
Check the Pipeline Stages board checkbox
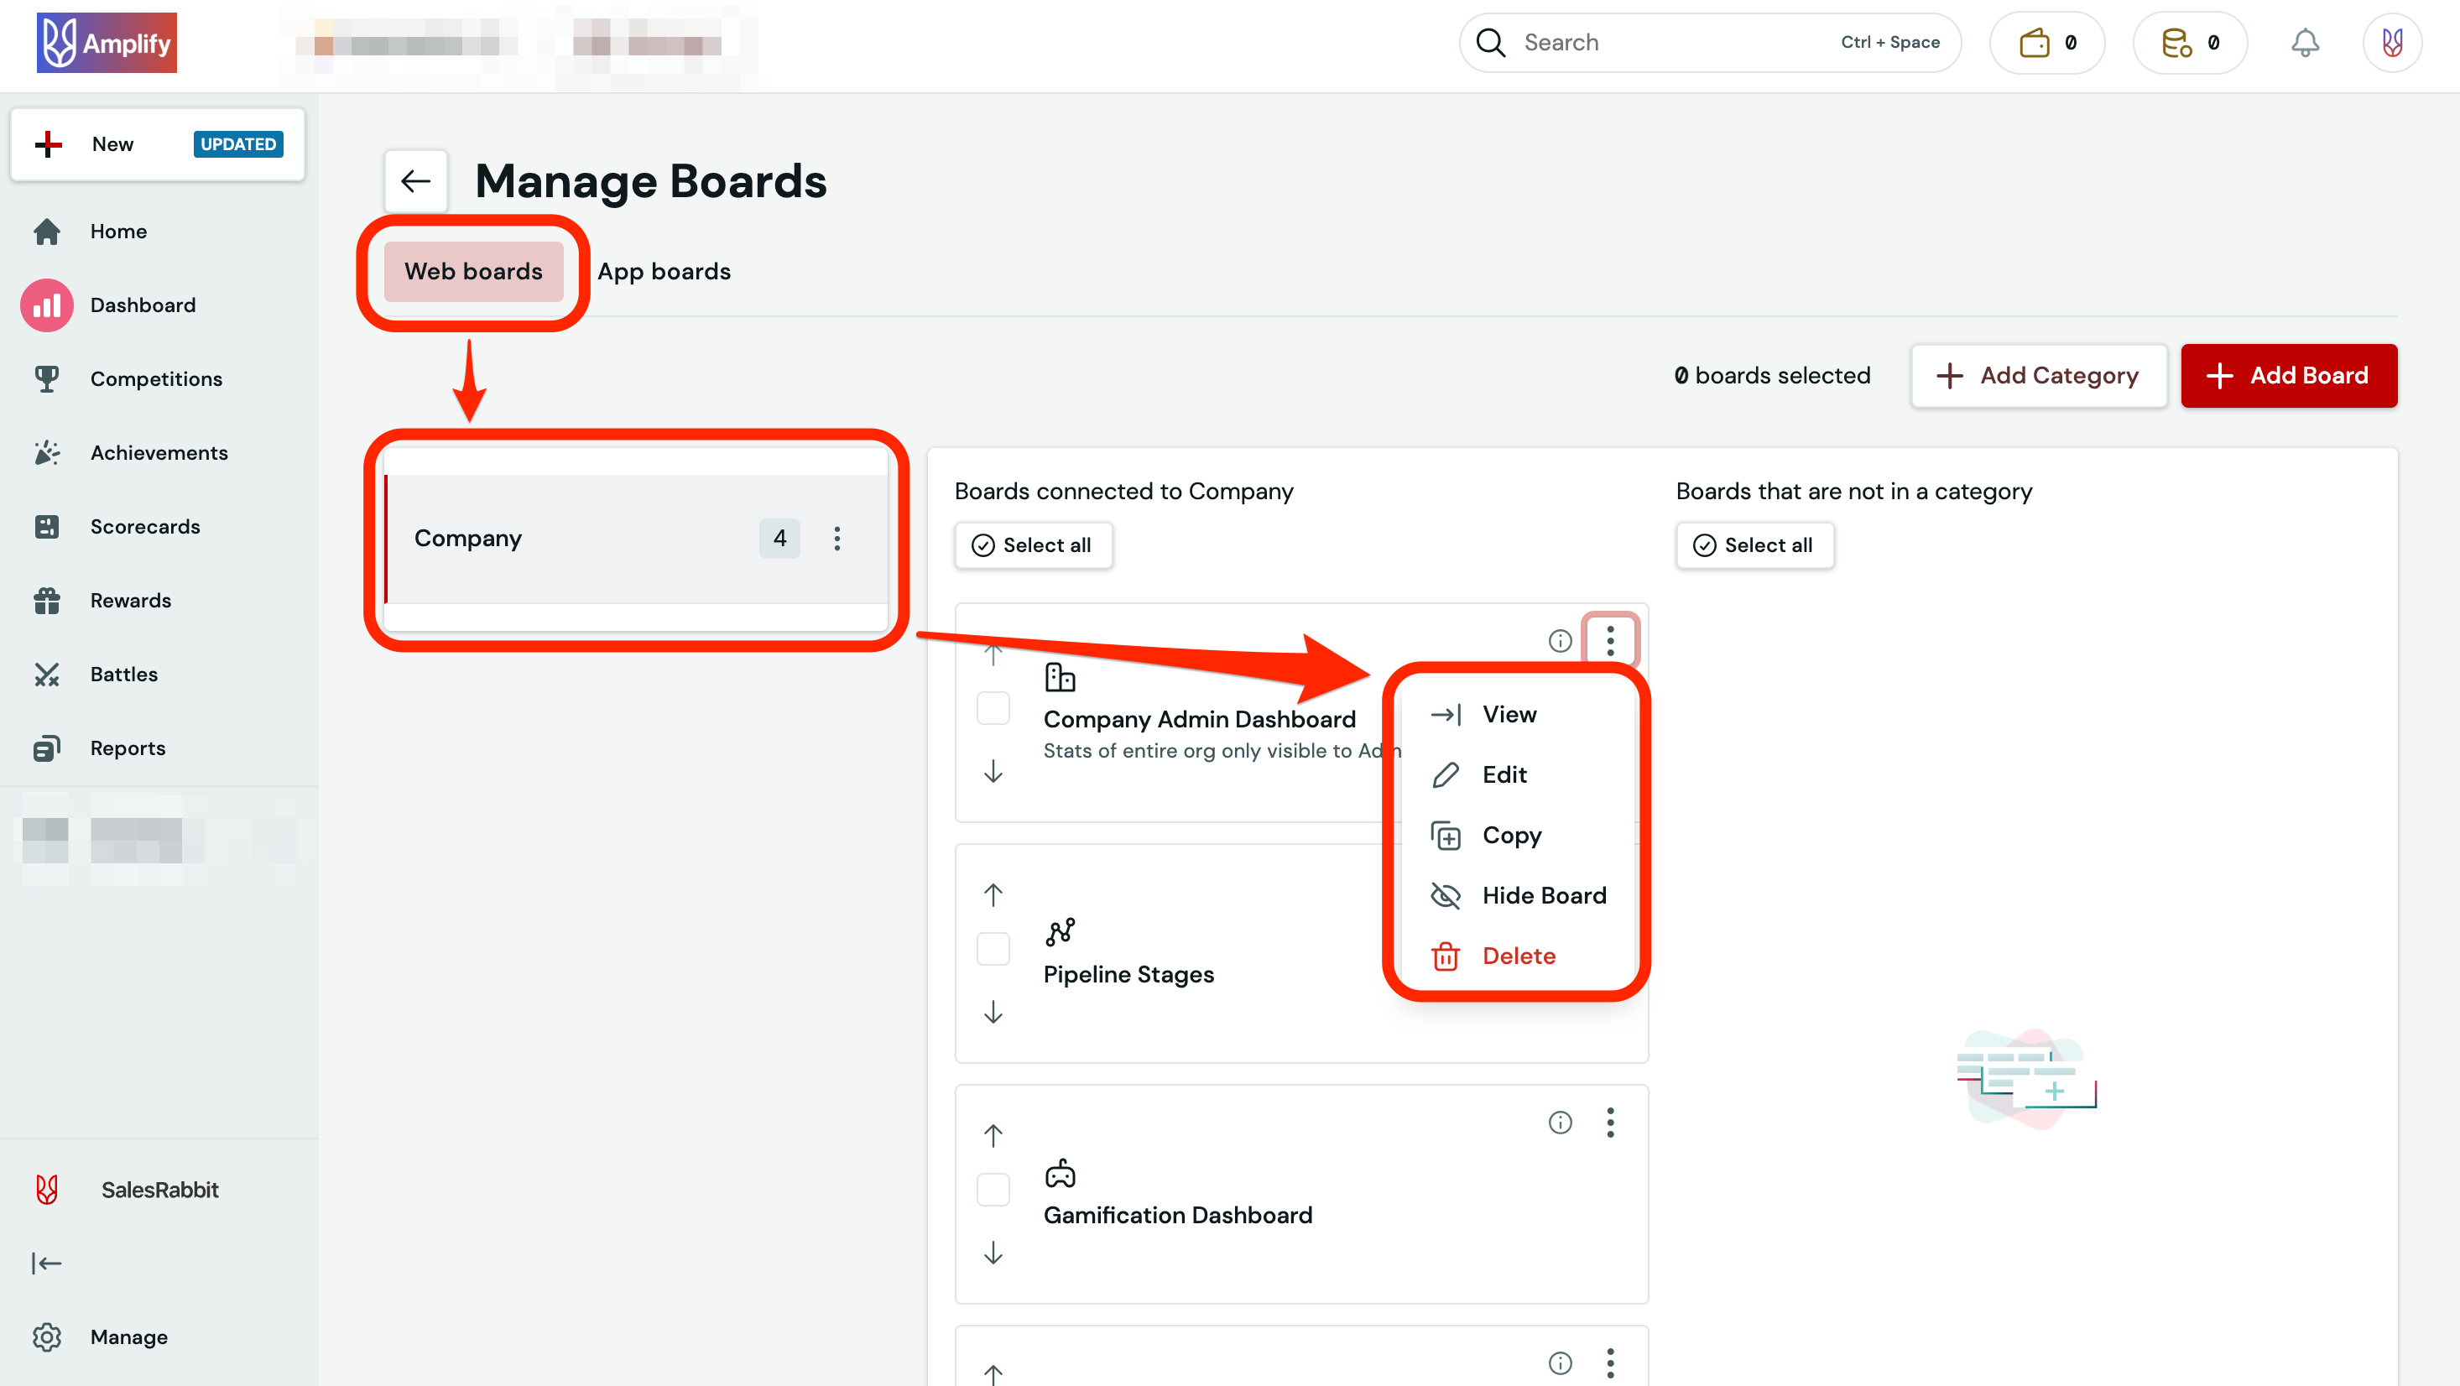pos(993,949)
